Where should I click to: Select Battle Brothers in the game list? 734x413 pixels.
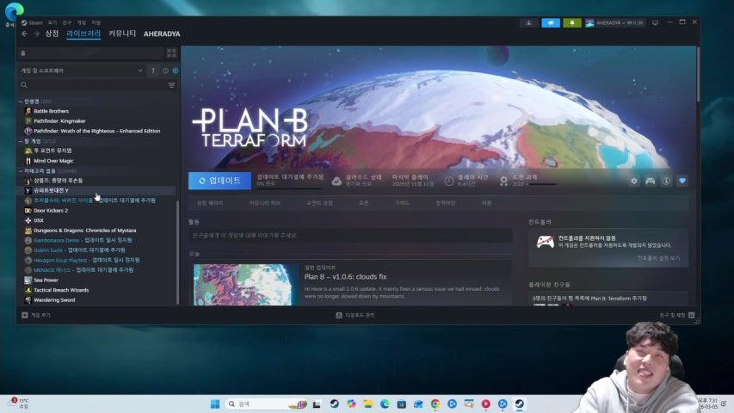[52, 111]
